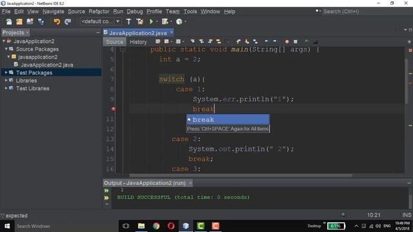
Task: Go to the next bookmark icon
Action: (247, 41)
